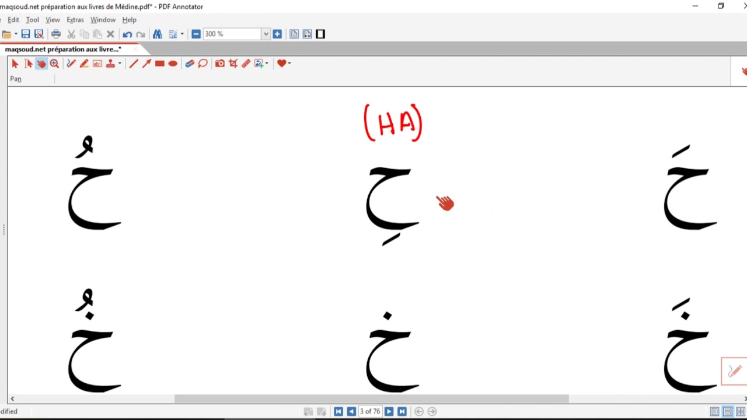Open the Help menu
Screen dimensions: 747x420
(129, 20)
